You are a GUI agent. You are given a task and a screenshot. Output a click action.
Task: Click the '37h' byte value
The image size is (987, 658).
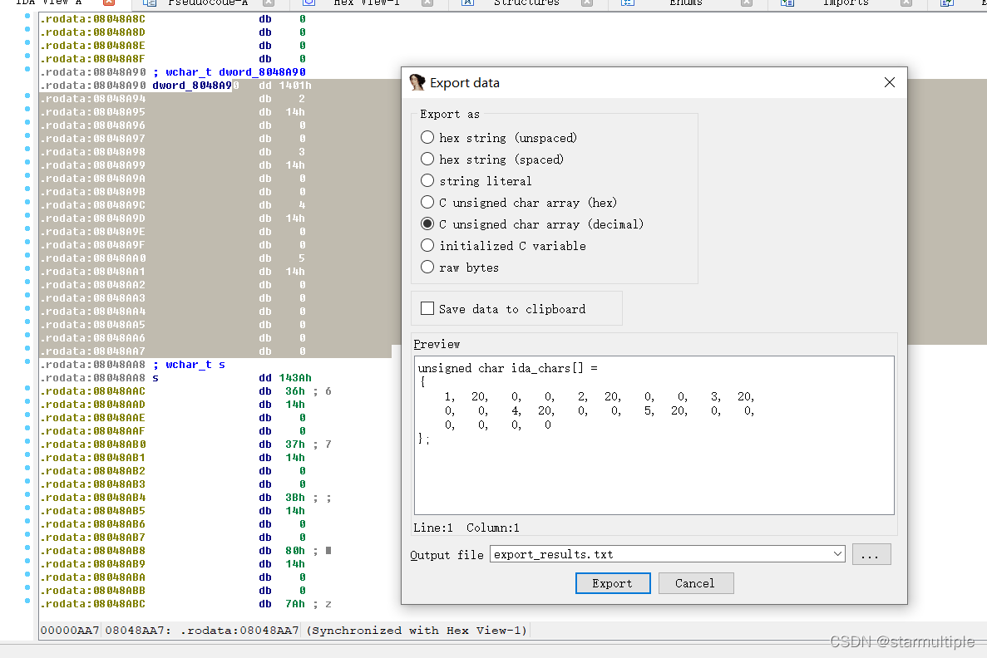coord(294,444)
